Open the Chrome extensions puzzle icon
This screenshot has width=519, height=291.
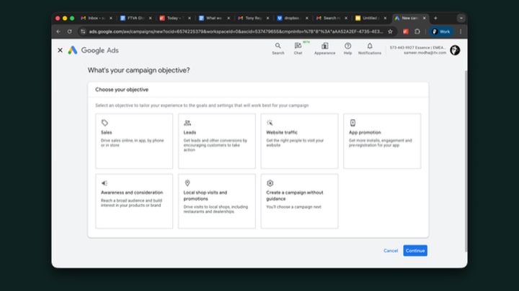click(417, 32)
